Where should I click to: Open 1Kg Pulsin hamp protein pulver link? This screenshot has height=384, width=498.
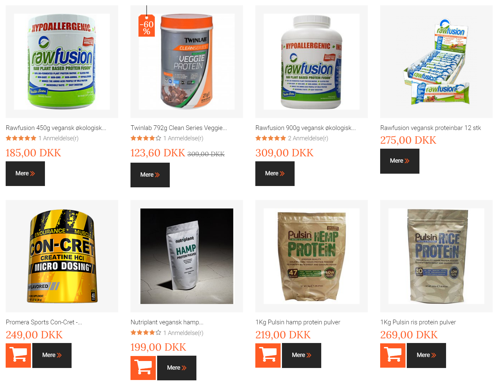coord(298,322)
